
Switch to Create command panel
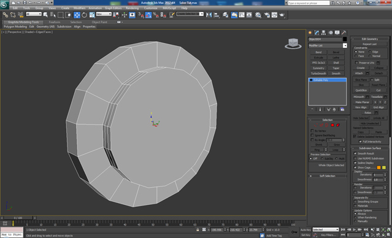[310, 33]
